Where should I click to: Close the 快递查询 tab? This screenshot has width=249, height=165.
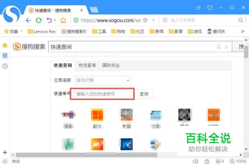pyautogui.click(x=81, y=10)
